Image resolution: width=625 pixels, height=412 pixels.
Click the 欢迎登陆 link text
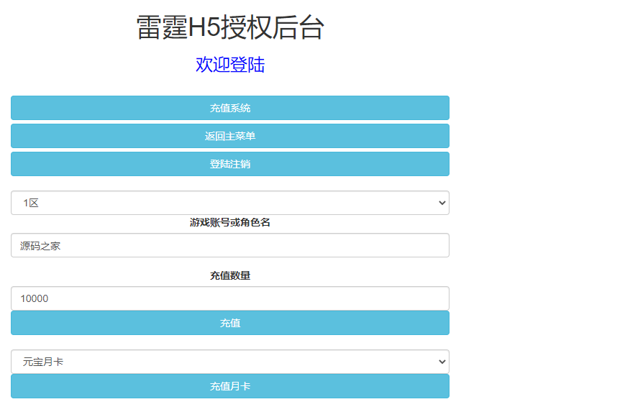click(230, 65)
